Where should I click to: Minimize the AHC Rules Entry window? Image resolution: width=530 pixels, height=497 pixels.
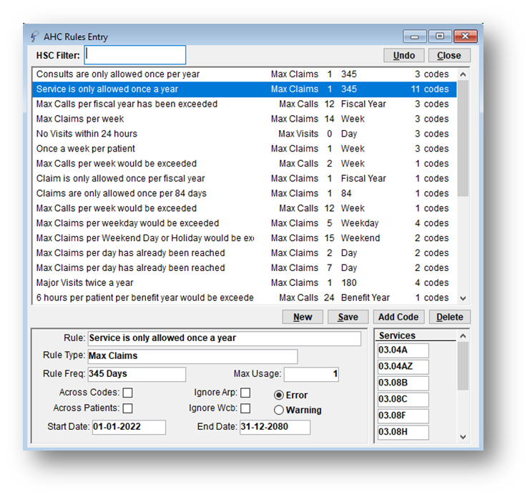coord(415,36)
